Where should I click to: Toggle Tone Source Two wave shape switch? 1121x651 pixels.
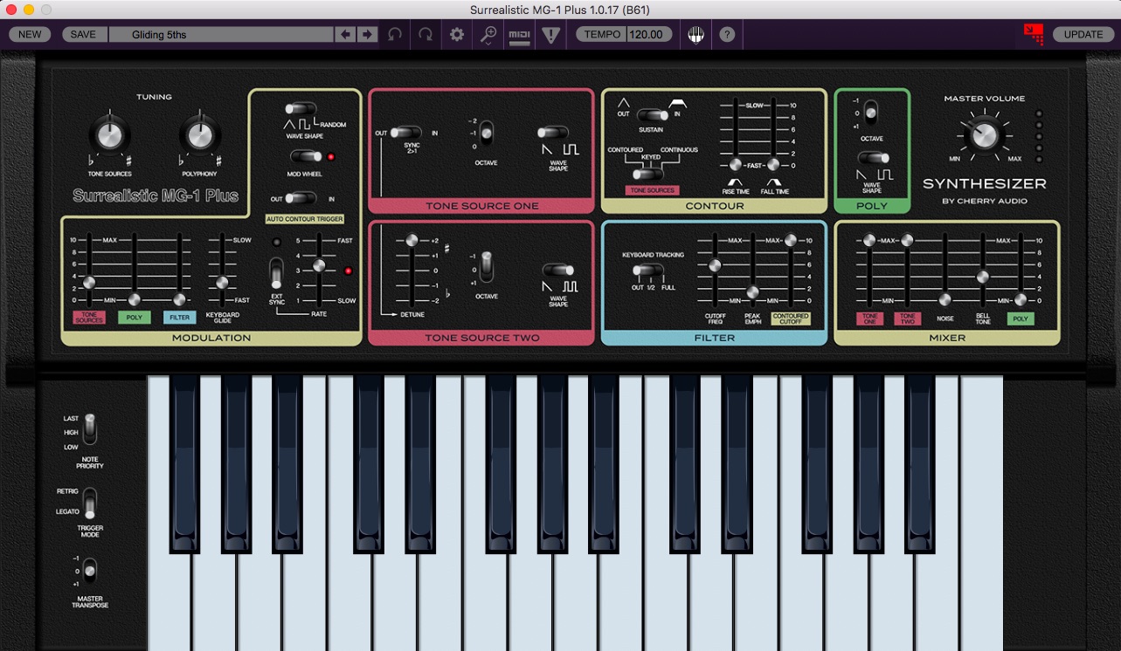point(557,270)
